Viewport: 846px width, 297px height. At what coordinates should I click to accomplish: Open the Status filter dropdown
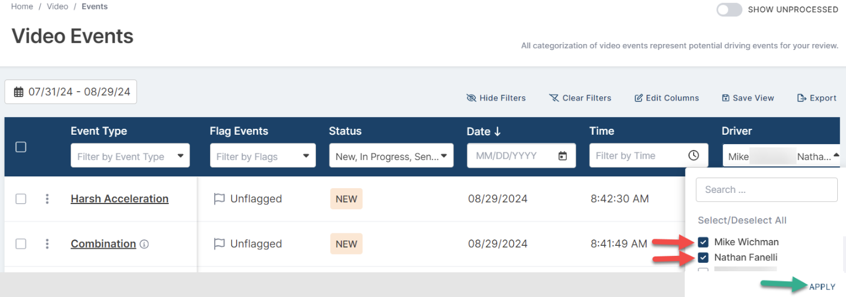point(391,156)
